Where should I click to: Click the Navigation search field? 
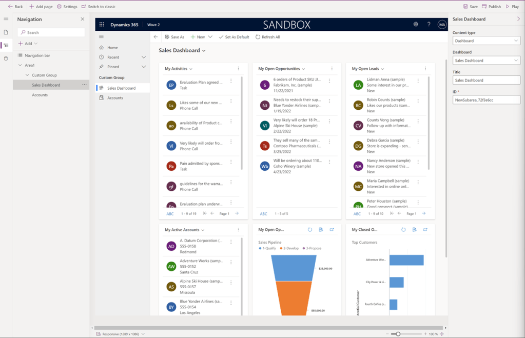click(51, 32)
